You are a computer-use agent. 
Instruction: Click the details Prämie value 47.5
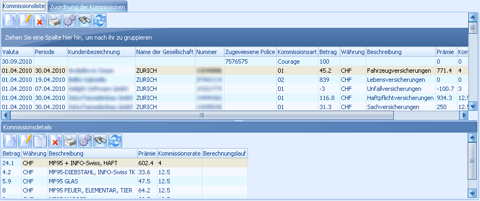click(x=147, y=181)
